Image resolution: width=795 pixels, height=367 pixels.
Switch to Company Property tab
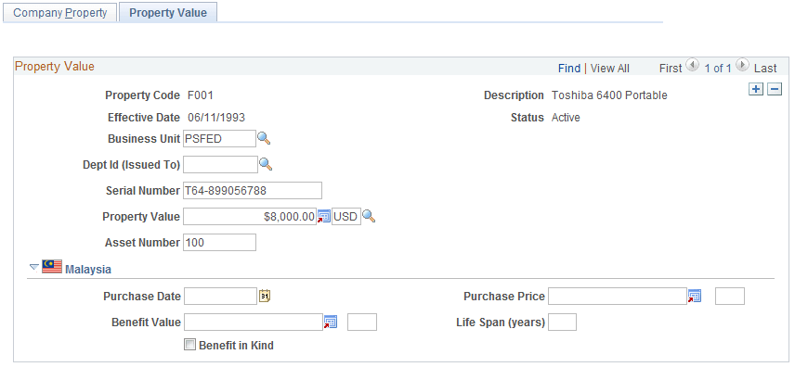59,13
